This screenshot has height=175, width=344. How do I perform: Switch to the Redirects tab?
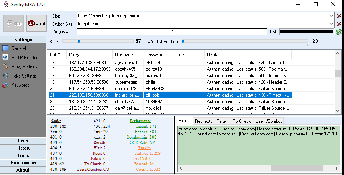(x=204, y=121)
